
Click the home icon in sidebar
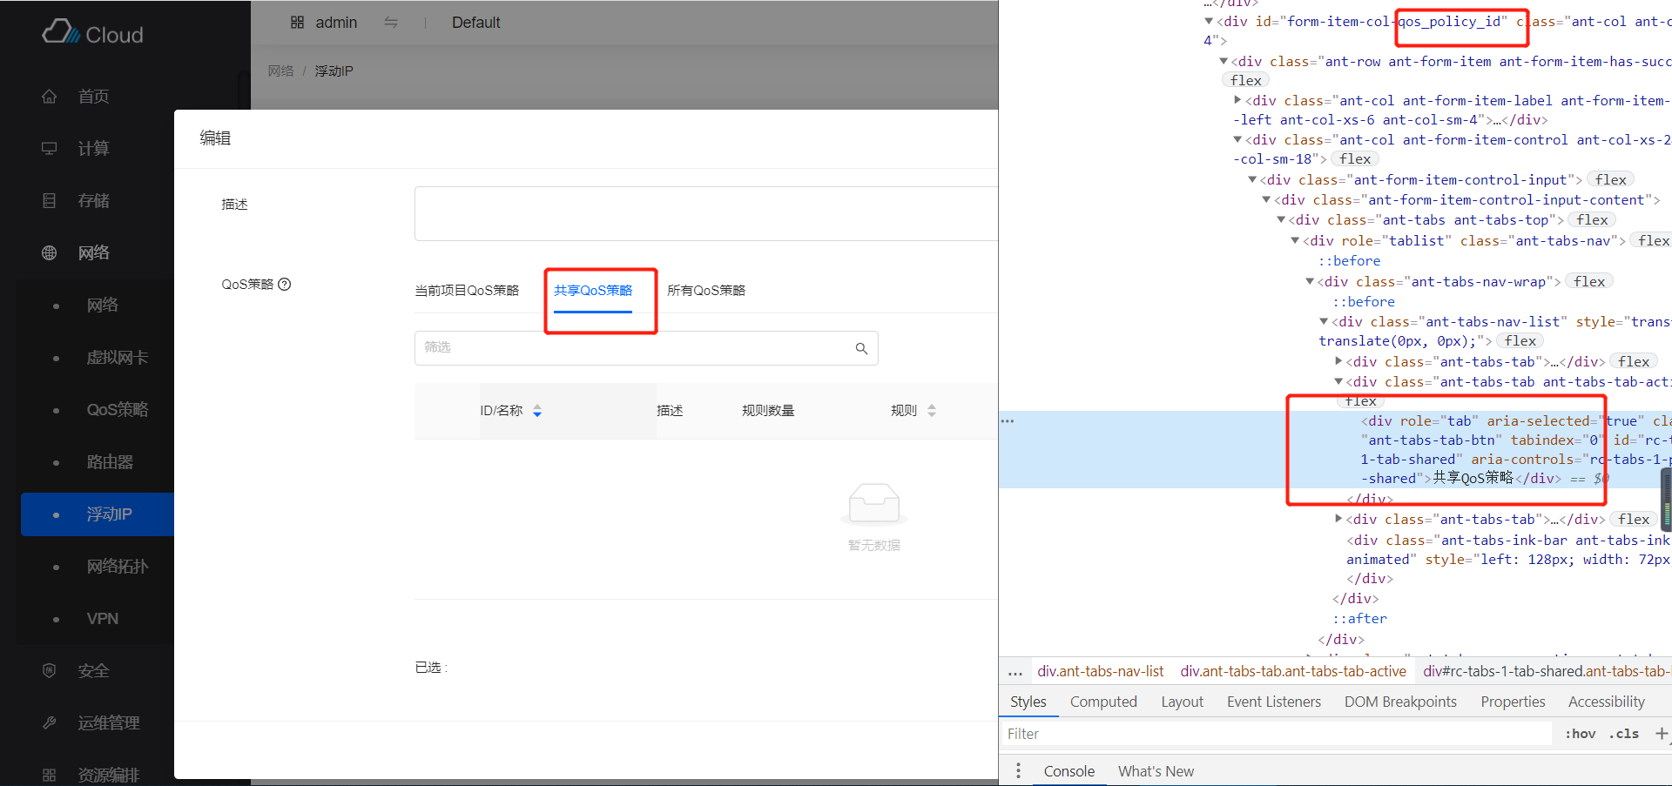pyautogui.click(x=50, y=97)
